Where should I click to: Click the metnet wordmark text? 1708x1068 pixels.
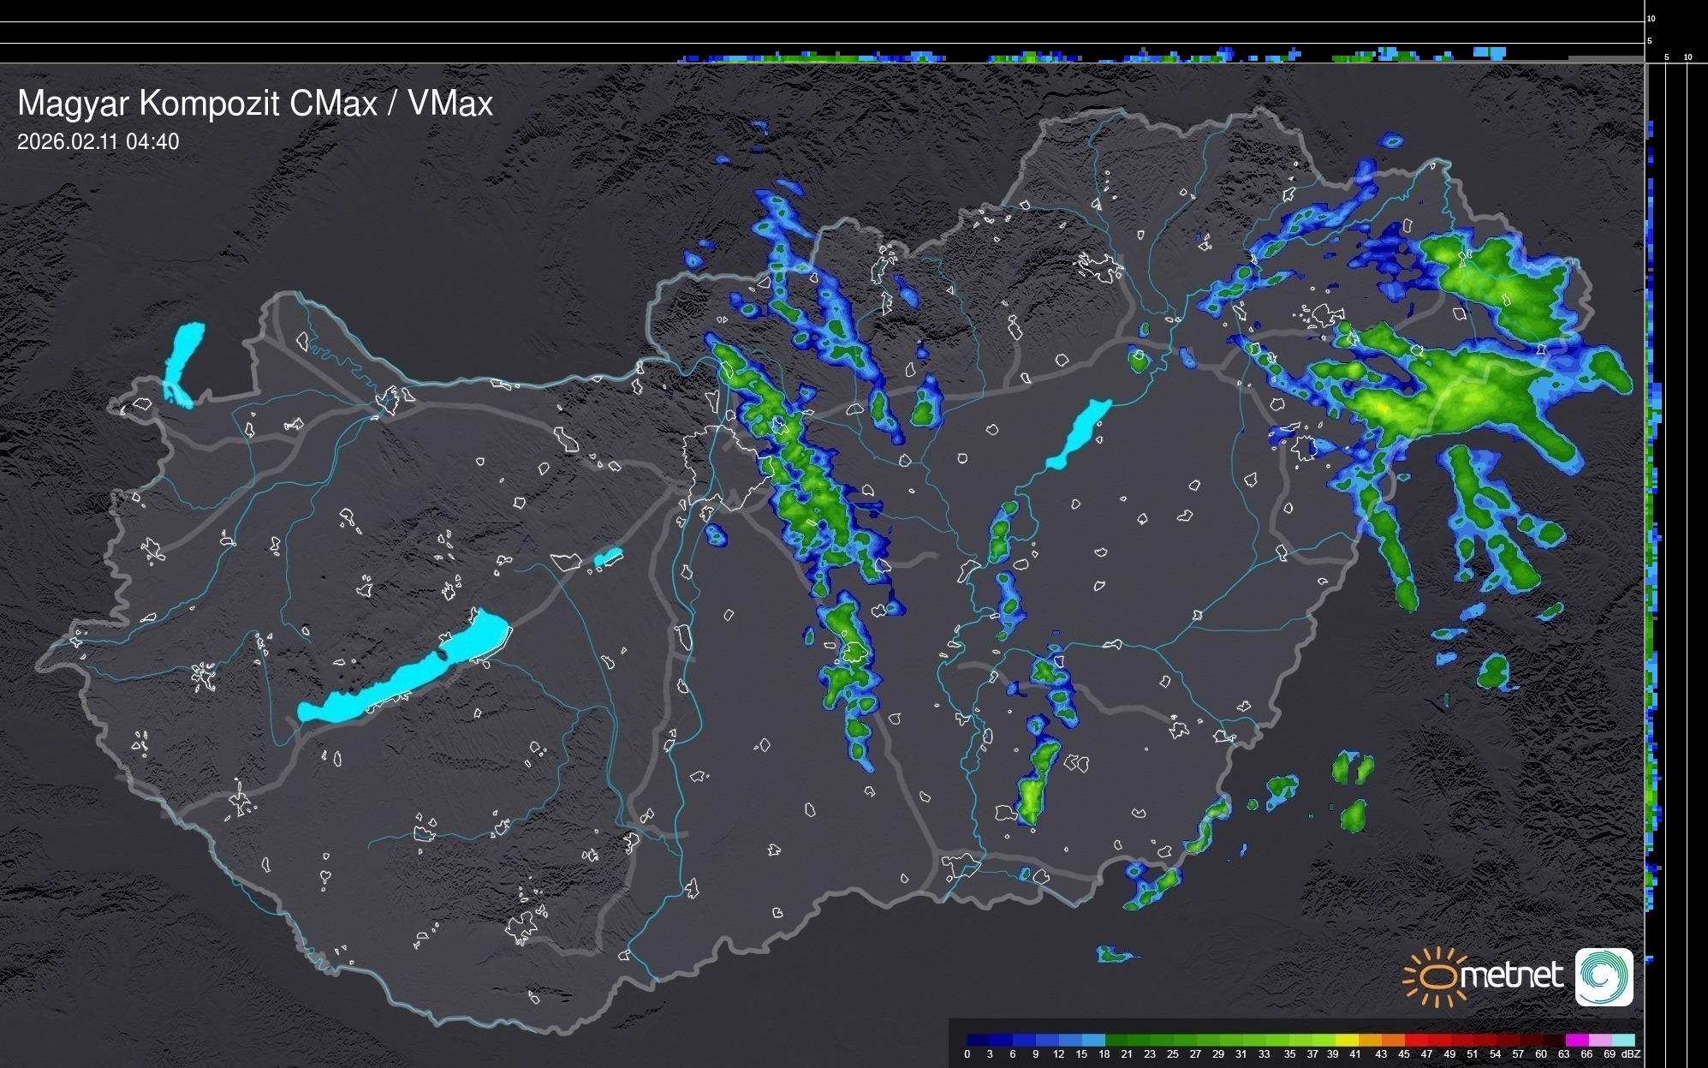(x=1510, y=976)
